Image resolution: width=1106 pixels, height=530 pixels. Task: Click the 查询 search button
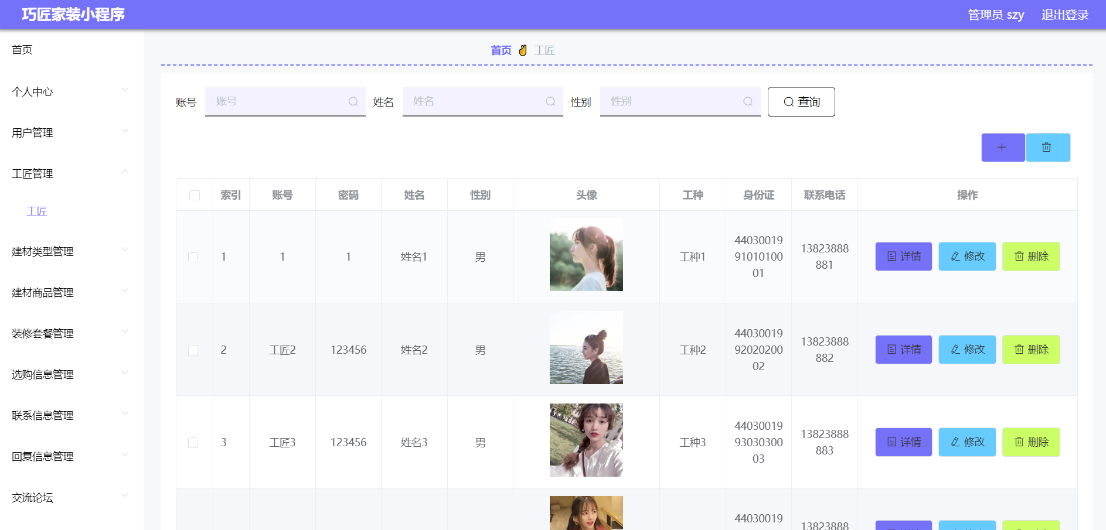point(801,102)
